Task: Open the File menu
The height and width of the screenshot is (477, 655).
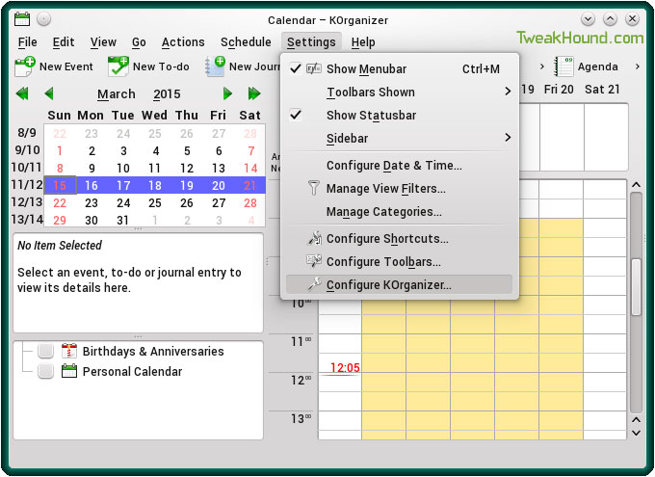Action: [28, 42]
